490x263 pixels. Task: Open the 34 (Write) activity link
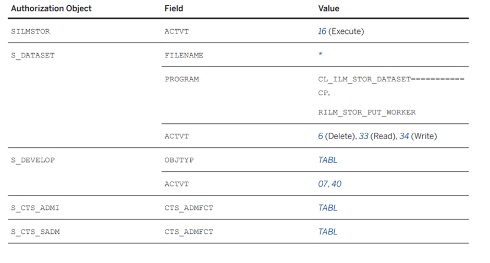[x=404, y=136]
